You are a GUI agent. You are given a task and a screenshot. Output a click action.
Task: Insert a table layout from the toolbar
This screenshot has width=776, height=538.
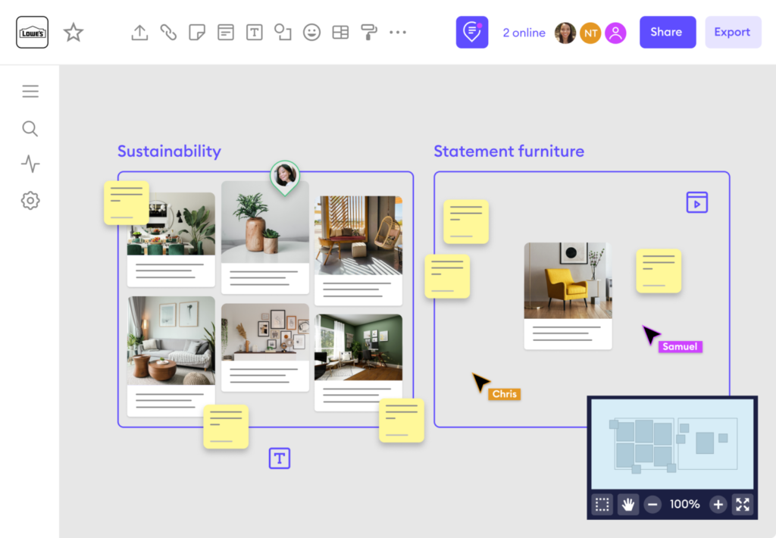click(x=340, y=33)
